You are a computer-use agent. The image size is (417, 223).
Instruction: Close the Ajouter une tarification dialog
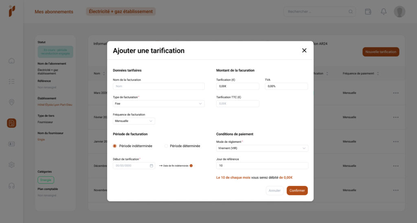pos(304,50)
